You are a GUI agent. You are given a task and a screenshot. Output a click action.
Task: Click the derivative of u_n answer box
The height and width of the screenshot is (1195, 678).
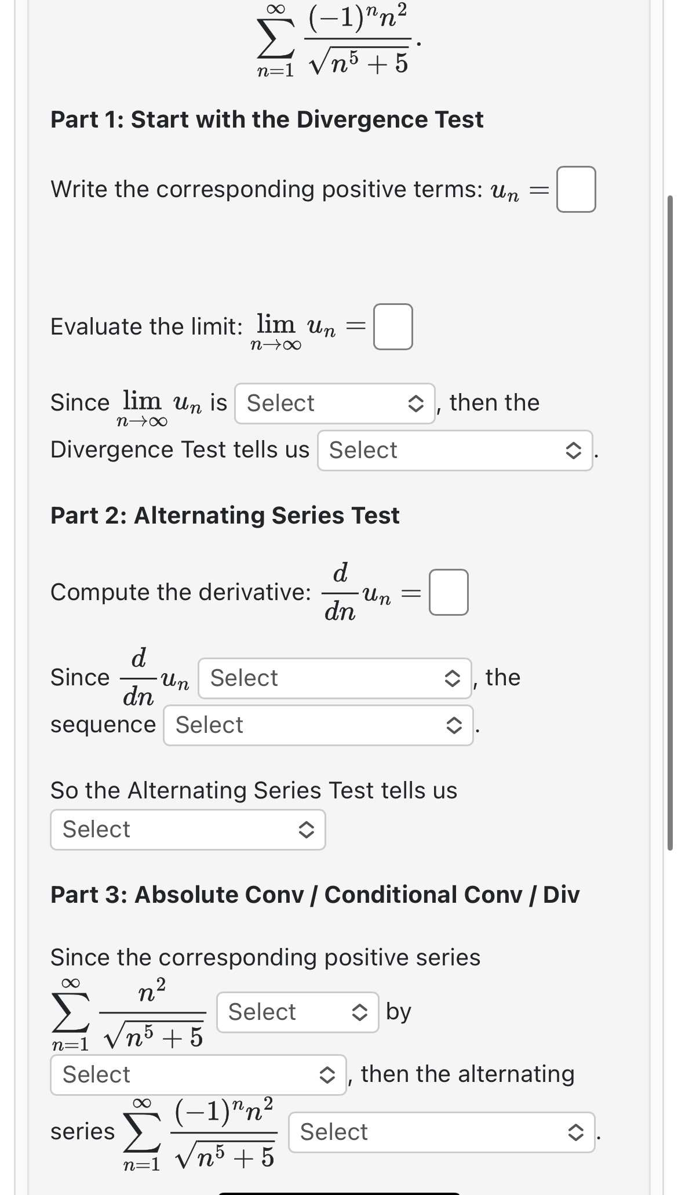pyautogui.click(x=449, y=592)
